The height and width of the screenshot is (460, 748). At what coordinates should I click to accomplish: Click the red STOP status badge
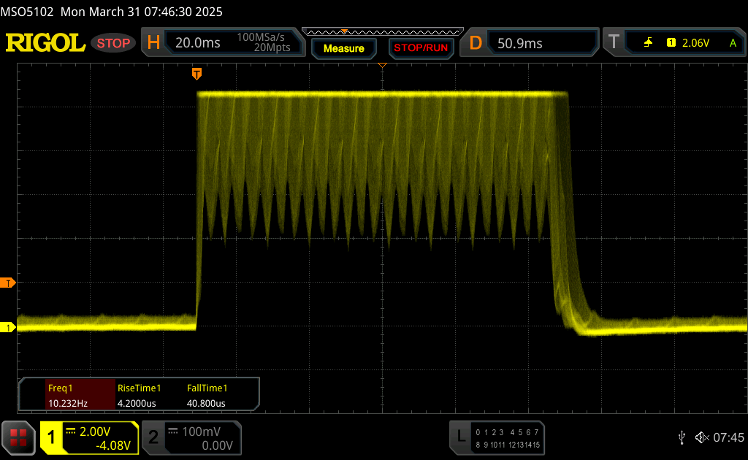(x=113, y=43)
